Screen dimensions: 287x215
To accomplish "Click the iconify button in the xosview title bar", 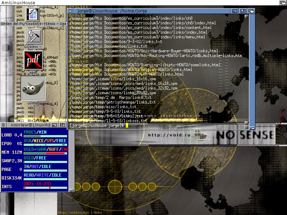I will tap(54, 125).
